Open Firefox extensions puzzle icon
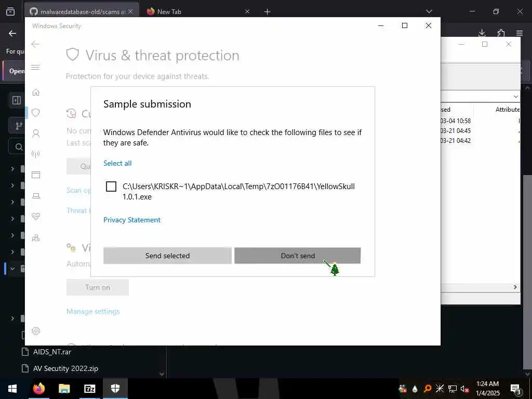This screenshot has height=399, width=532. 501,33
